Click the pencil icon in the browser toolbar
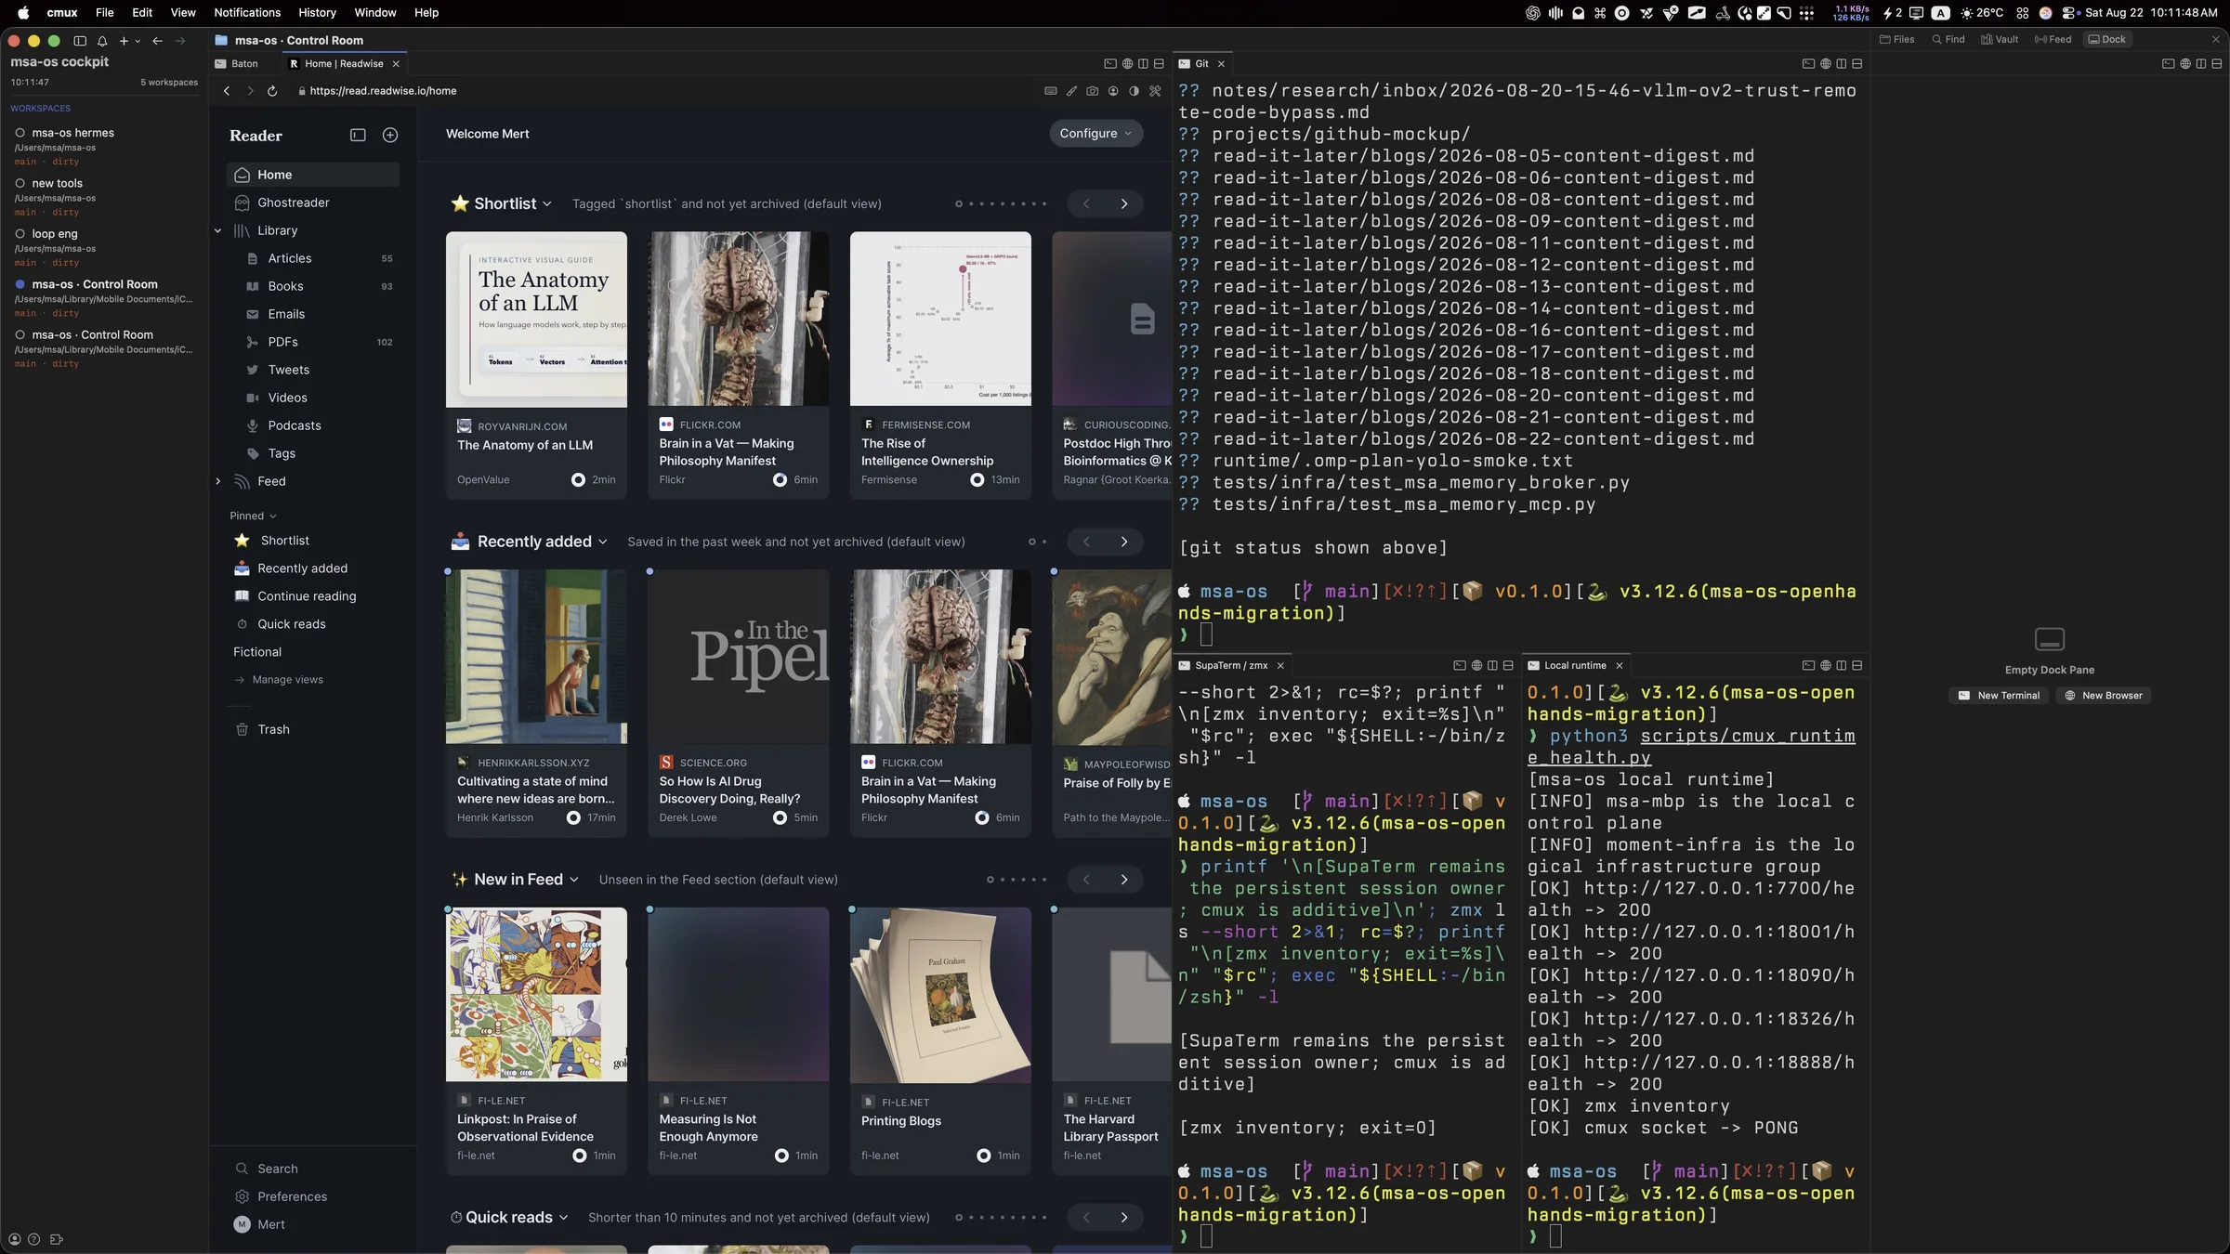The height and width of the screenshot is (1254, 2230). [1071, 91]
